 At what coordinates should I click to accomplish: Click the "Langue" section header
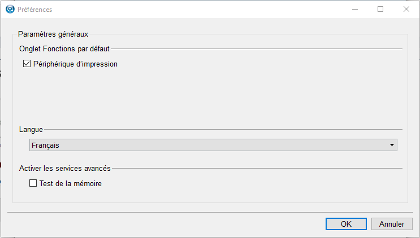[31, 129]
